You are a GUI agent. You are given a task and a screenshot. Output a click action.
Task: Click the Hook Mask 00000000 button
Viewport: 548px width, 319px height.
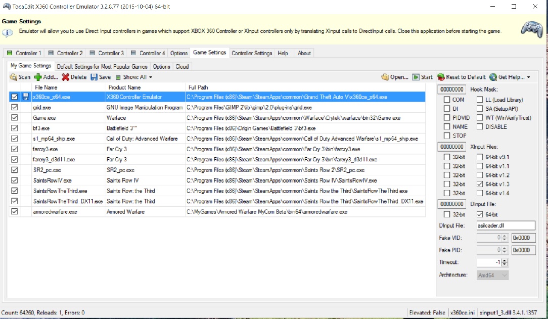coord(451,89)
